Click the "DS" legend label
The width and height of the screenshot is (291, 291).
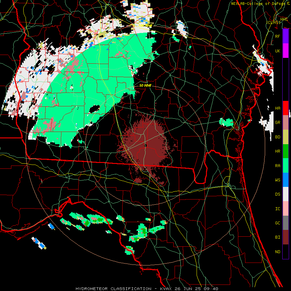[277, 194]
